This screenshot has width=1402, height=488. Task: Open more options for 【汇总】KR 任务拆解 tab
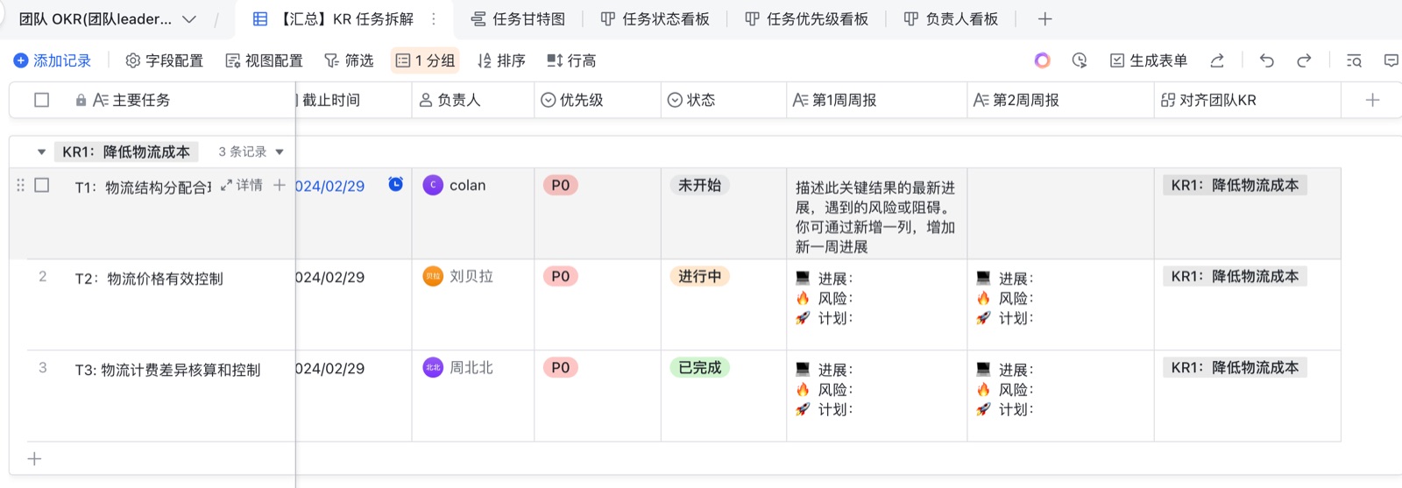[434, 18]
